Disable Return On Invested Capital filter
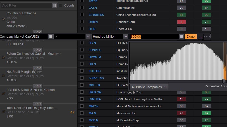This screenshot has width=227, height=127. (3, 57)
